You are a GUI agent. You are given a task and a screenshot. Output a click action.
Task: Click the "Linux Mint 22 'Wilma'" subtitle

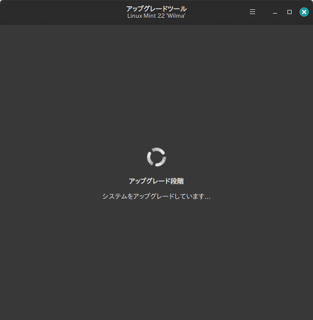(156, 16)
